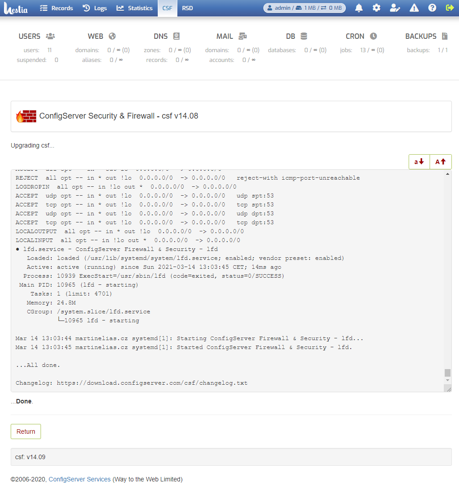Click the LOGDROPIN rule line
The image size is (459, 489).
[x=126, y=187]
